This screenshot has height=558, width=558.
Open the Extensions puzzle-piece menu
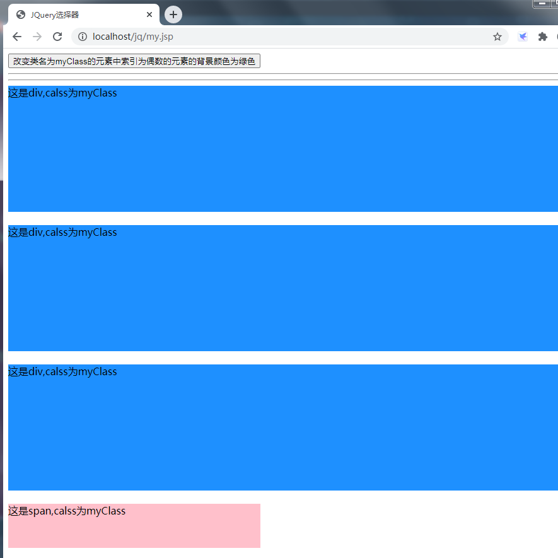tap(542, 37)
